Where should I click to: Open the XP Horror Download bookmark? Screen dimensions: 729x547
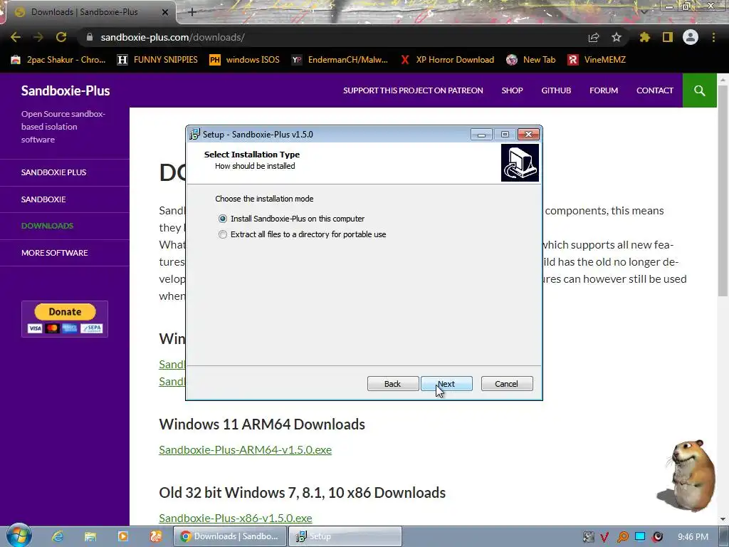coord(447,60)
